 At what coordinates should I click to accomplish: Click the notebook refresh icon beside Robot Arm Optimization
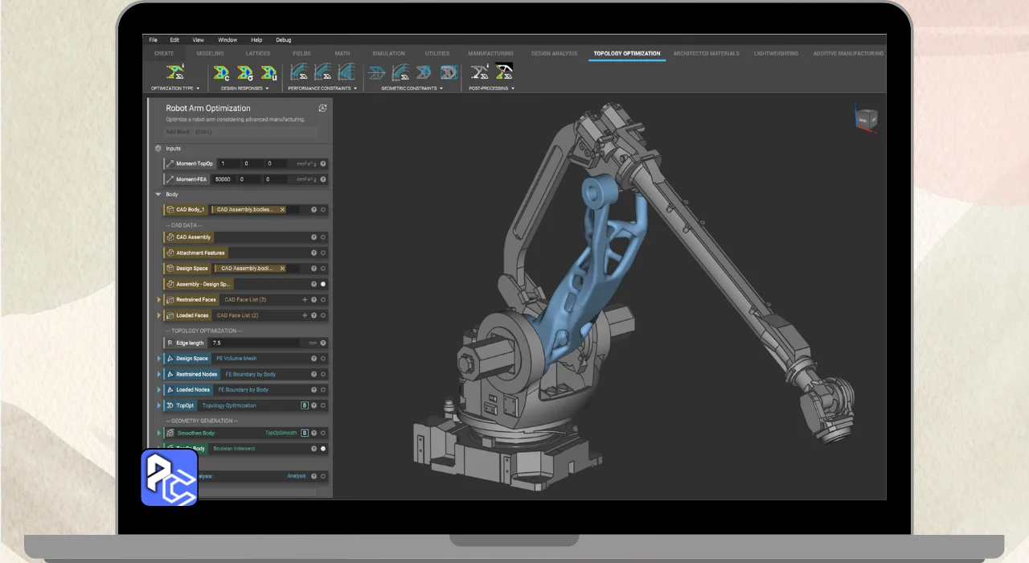point(322,108)
